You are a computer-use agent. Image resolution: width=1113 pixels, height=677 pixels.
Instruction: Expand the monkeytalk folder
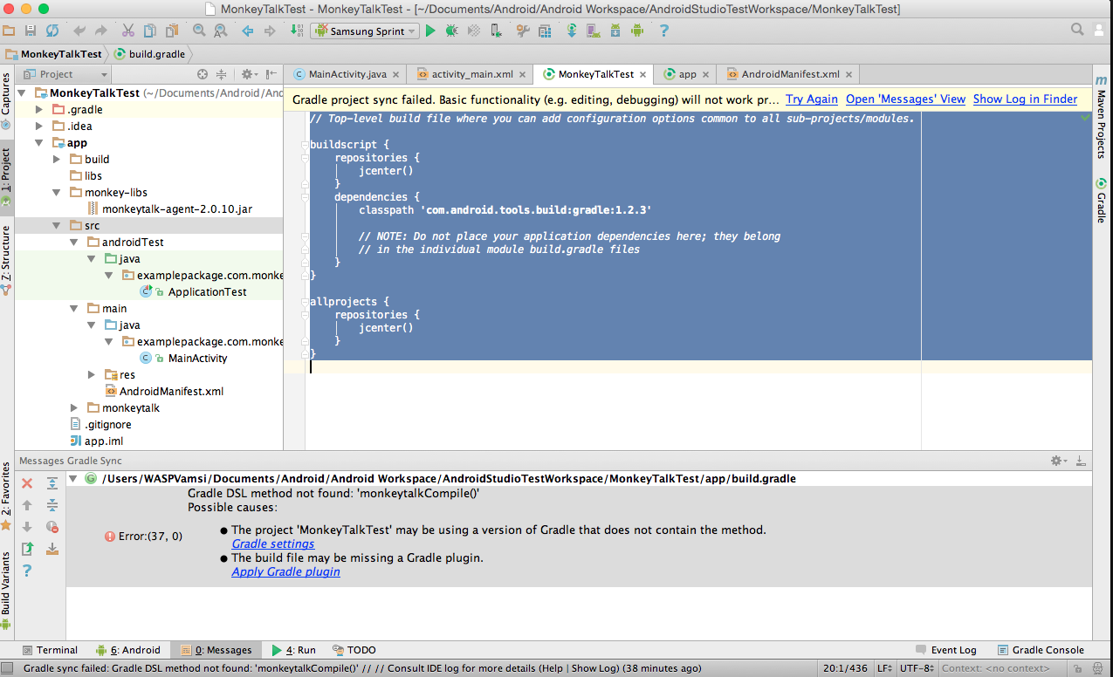point(73,408)
